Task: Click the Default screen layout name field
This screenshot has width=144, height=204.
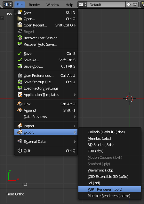Action: tap(106, 5)
